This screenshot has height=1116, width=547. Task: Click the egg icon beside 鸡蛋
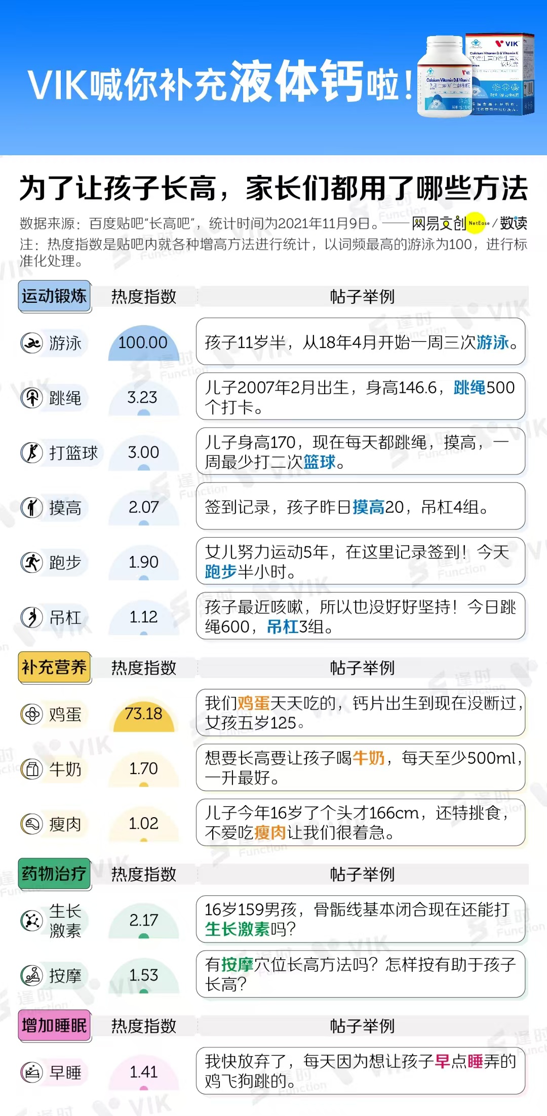pyautogui.click(x=32, y=714)
